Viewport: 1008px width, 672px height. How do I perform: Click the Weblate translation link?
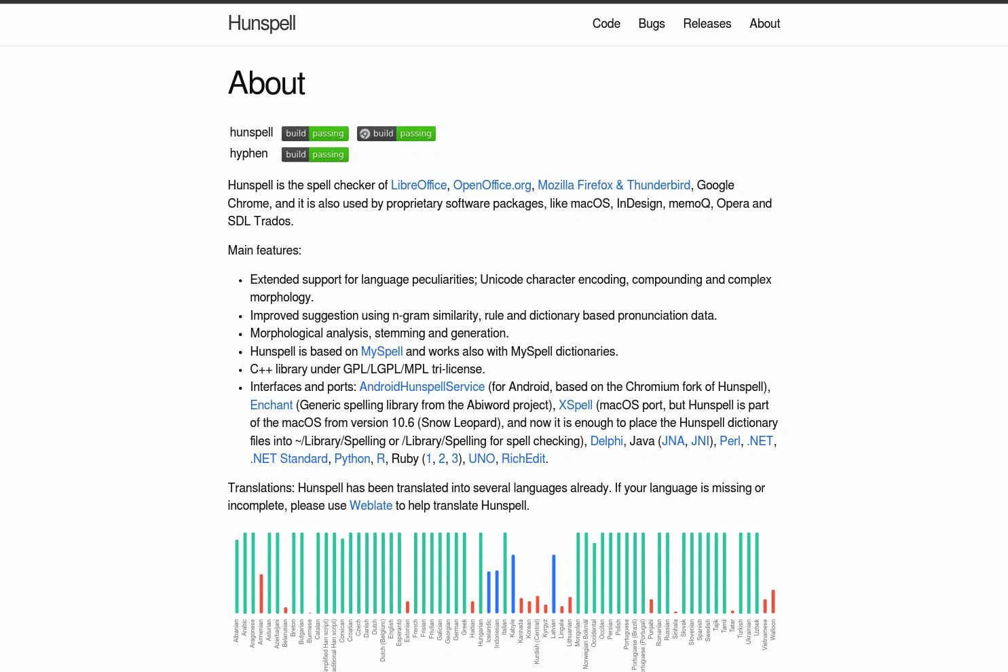pos(371,506)
